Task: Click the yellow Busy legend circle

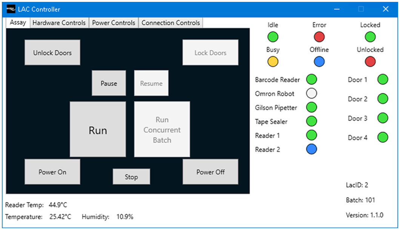Action: (x=273, y=61)
